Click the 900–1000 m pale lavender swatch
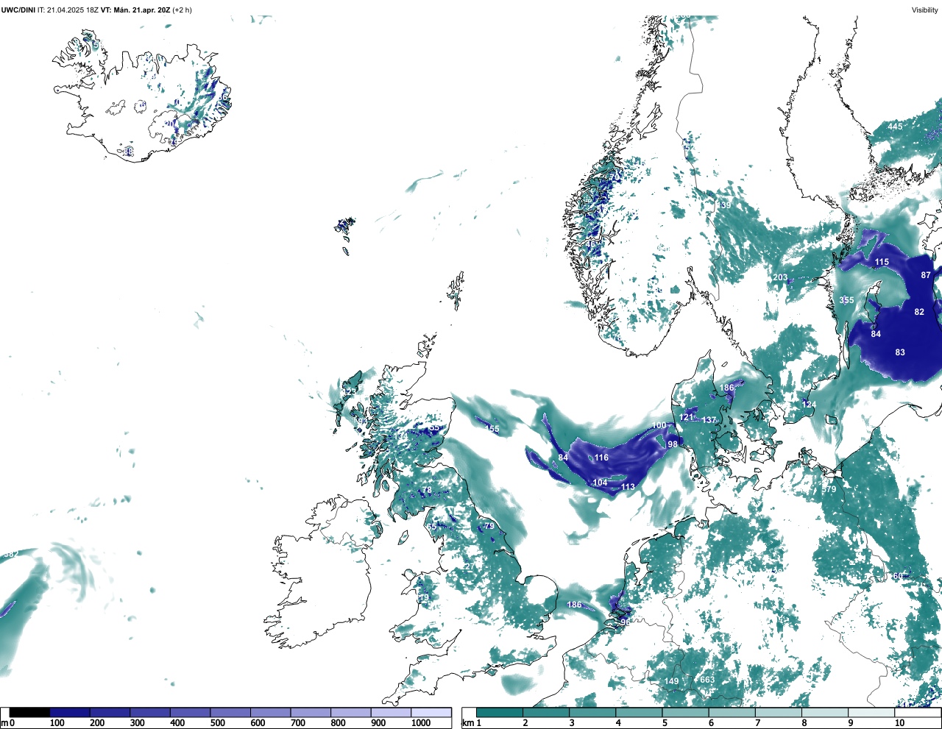 pyautogui.click(x=391, y=713)
